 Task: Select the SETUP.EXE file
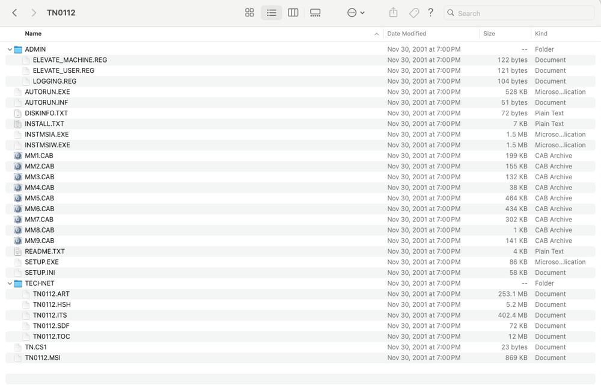[41, 262]
